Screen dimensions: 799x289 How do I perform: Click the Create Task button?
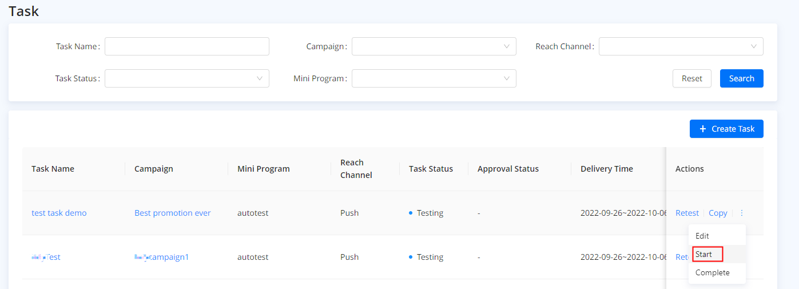726,129
